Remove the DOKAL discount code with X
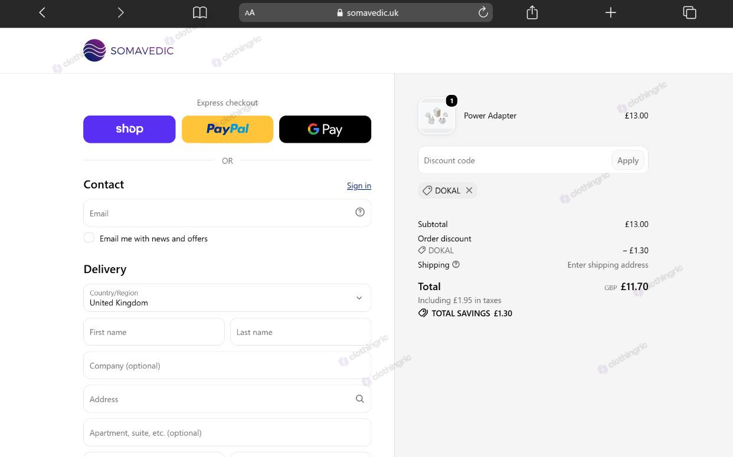The image size is (733, 457). [x=469, y=190]
